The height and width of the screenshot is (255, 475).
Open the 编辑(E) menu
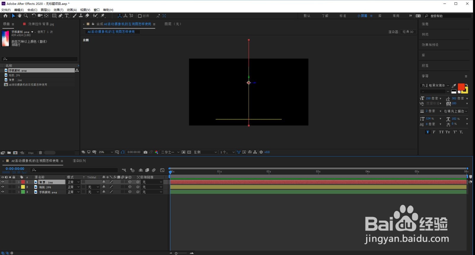pos(19,10)
